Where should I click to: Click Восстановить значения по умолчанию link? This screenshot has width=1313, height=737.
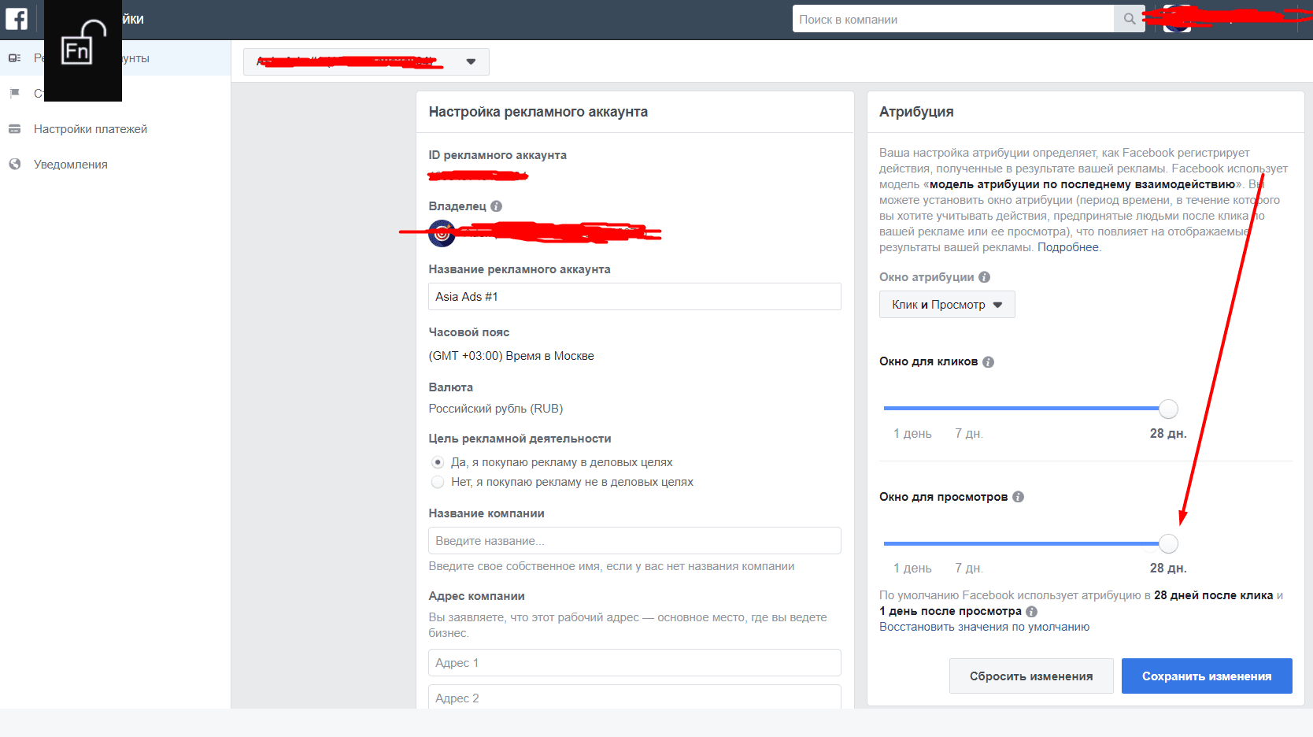click(x=984, y=627)
